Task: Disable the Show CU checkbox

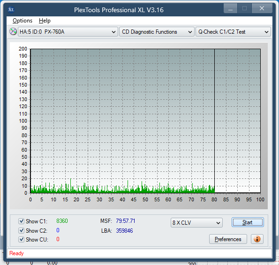Action: [x=22, y=239]
